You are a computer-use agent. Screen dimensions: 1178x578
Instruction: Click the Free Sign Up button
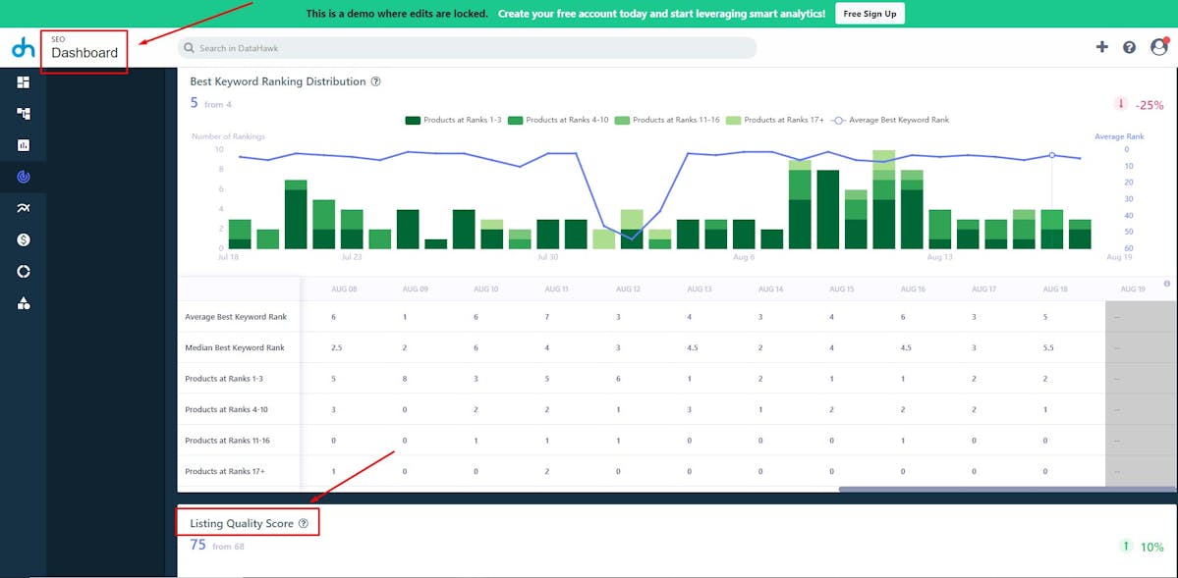(869, 14)
